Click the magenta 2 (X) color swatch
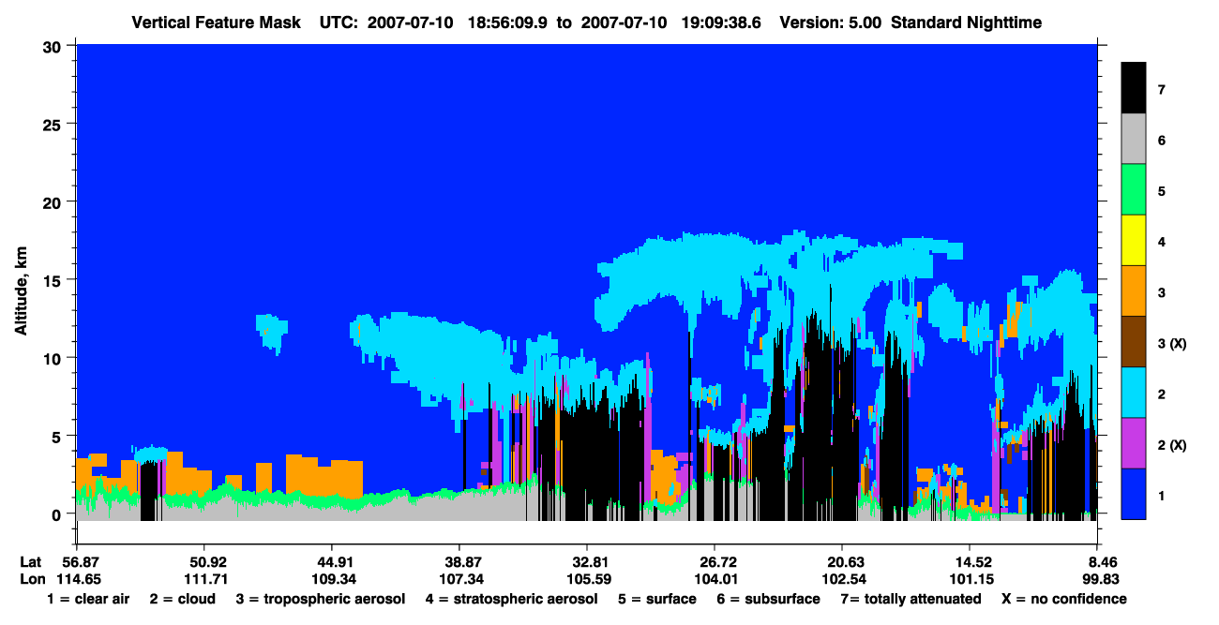The width and height of the screenshot is (1219, 625). coord(1134,443)
